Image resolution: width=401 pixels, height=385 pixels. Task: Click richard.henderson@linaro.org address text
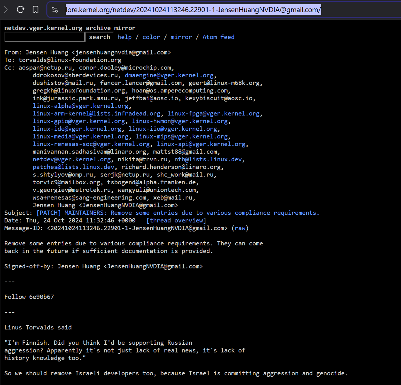(171, 167)
